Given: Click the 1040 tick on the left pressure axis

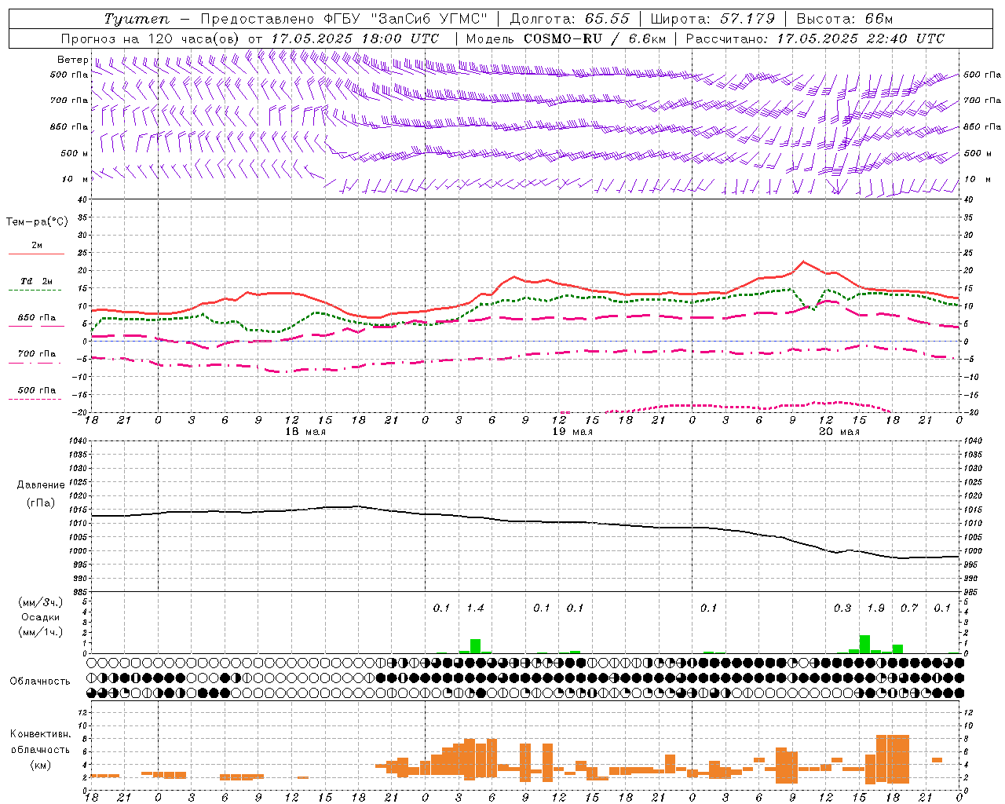Looking at the screenshot, I should click(x=79, y=440).
